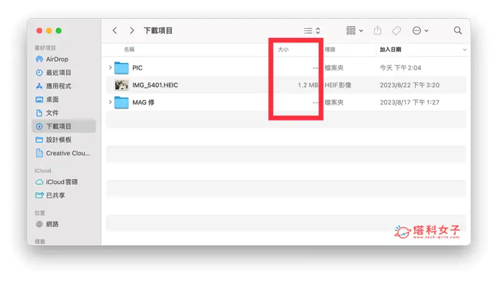Viewport: 498px width, 281px height.
Task: Toggle sort order chevron on 加入日期
Action: click(464, 50)
